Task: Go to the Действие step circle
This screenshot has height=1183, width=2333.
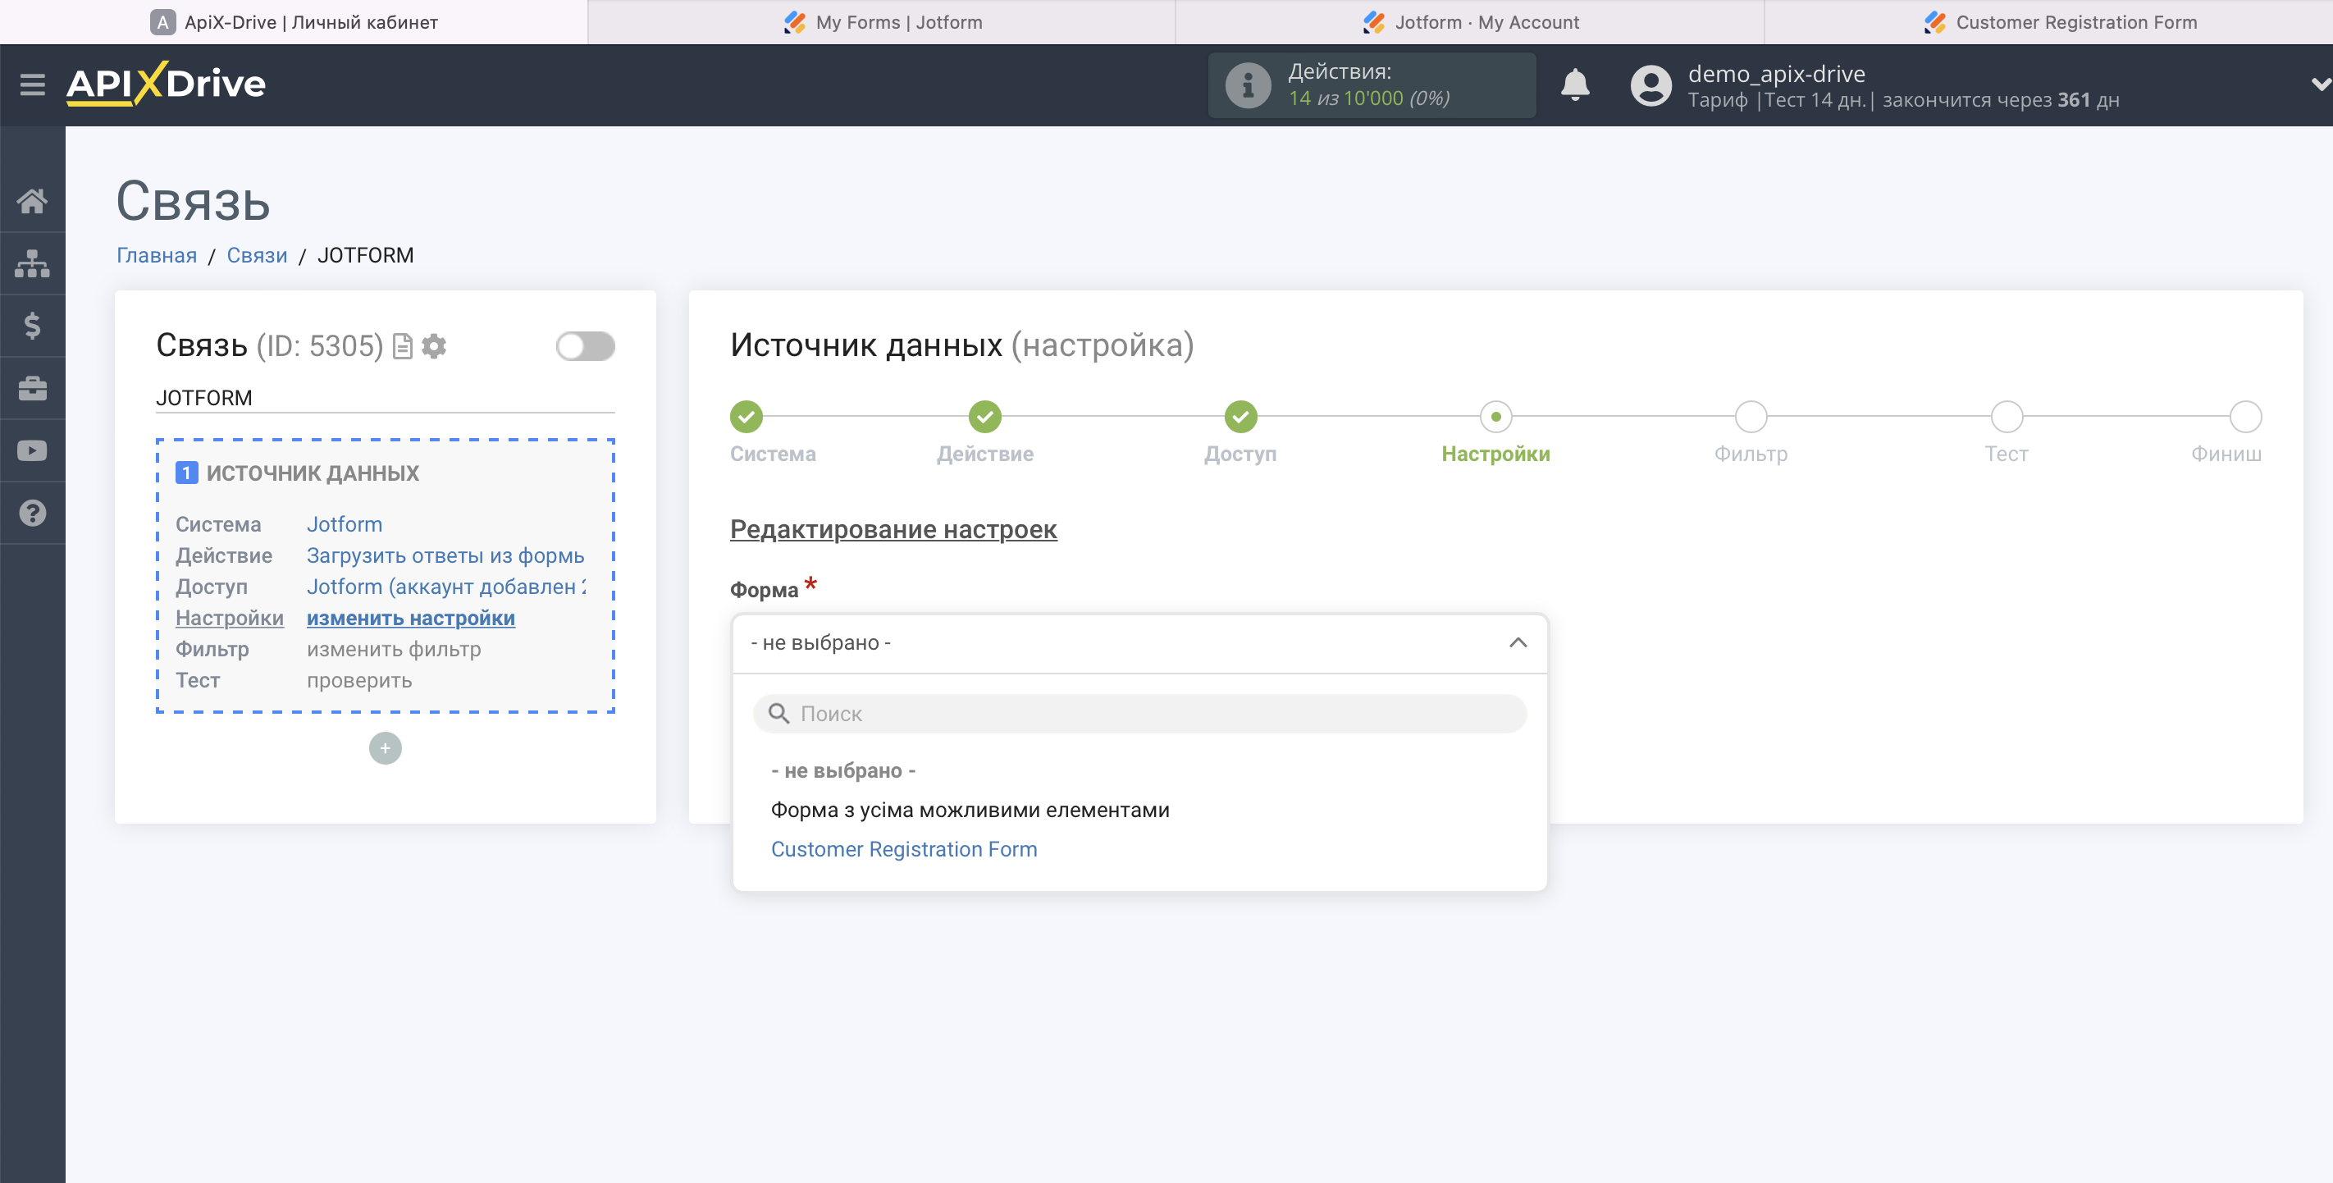Action: 985,417
